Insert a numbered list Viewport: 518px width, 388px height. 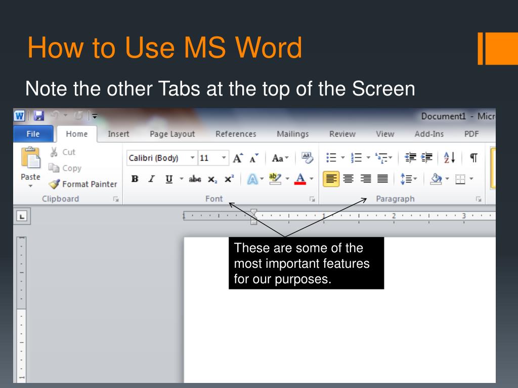coord(357,158)
